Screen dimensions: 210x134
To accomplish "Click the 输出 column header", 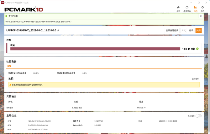I will click(141, 102).
